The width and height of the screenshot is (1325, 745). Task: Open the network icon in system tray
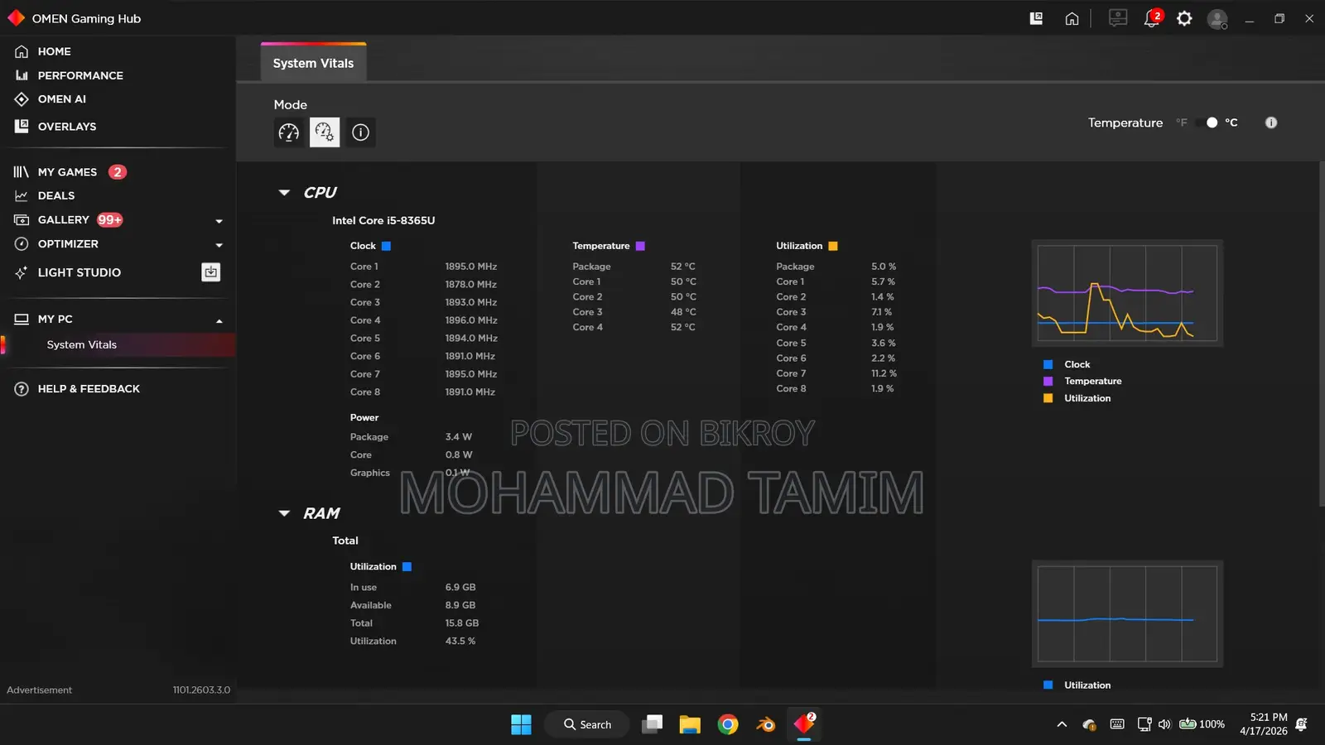pyautogui.click(x=1144, y=724)
